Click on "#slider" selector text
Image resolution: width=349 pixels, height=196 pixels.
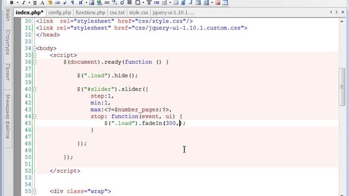pyautogui.click(x=99, y=89)
